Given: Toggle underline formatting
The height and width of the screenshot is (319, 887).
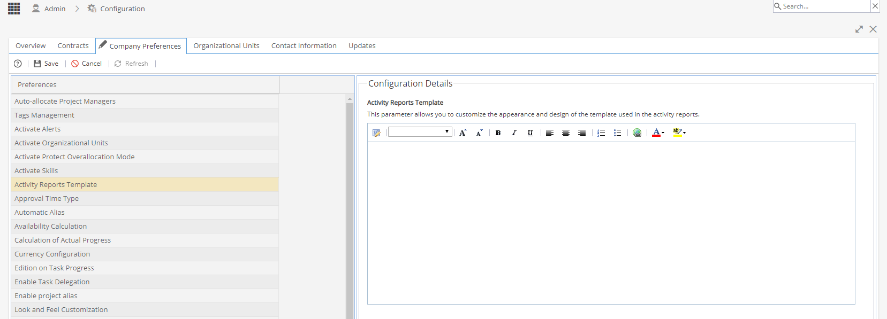Looking at the screenshot, I should point(530,133).
